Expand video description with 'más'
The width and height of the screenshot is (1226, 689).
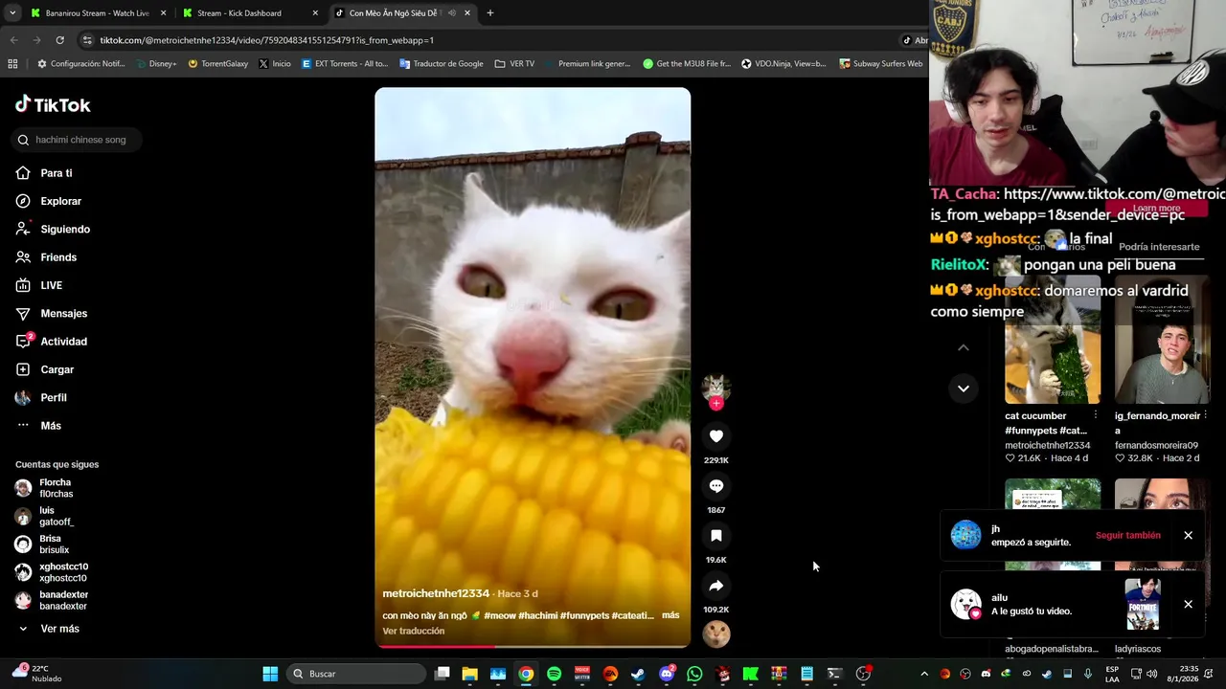point(670,615)
